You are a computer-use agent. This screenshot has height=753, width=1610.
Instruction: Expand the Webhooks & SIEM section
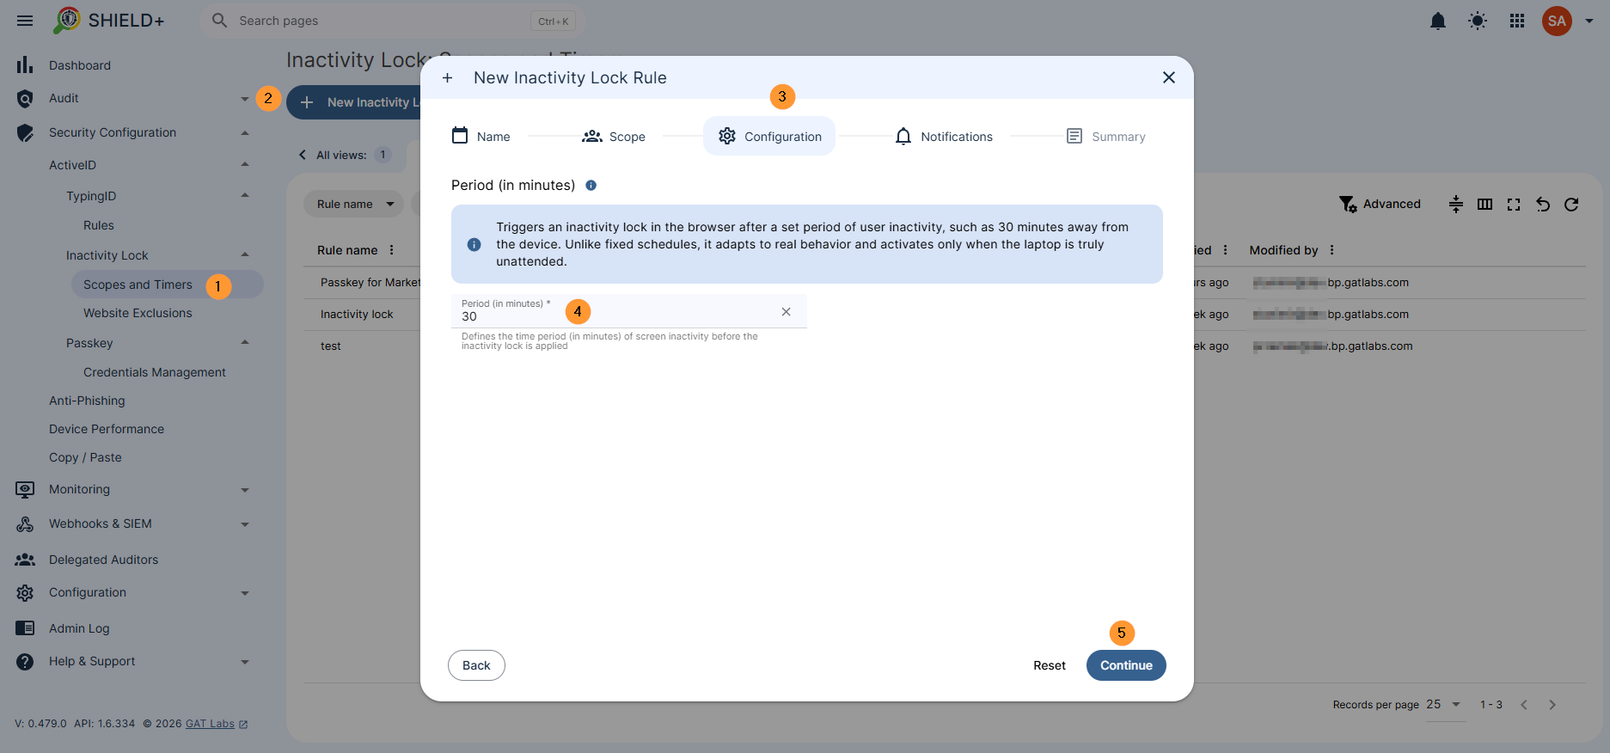click(245, 524)
